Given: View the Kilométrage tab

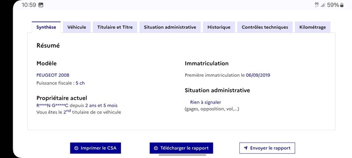Looking at the screenshot, I should click(x=312, y=27).
